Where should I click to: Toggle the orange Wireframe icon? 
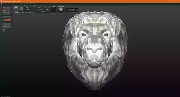(x=6, y=20)
